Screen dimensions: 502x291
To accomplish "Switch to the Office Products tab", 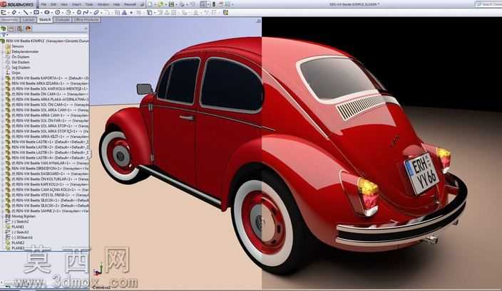I will pyautogui.click(x=86, y=20).
